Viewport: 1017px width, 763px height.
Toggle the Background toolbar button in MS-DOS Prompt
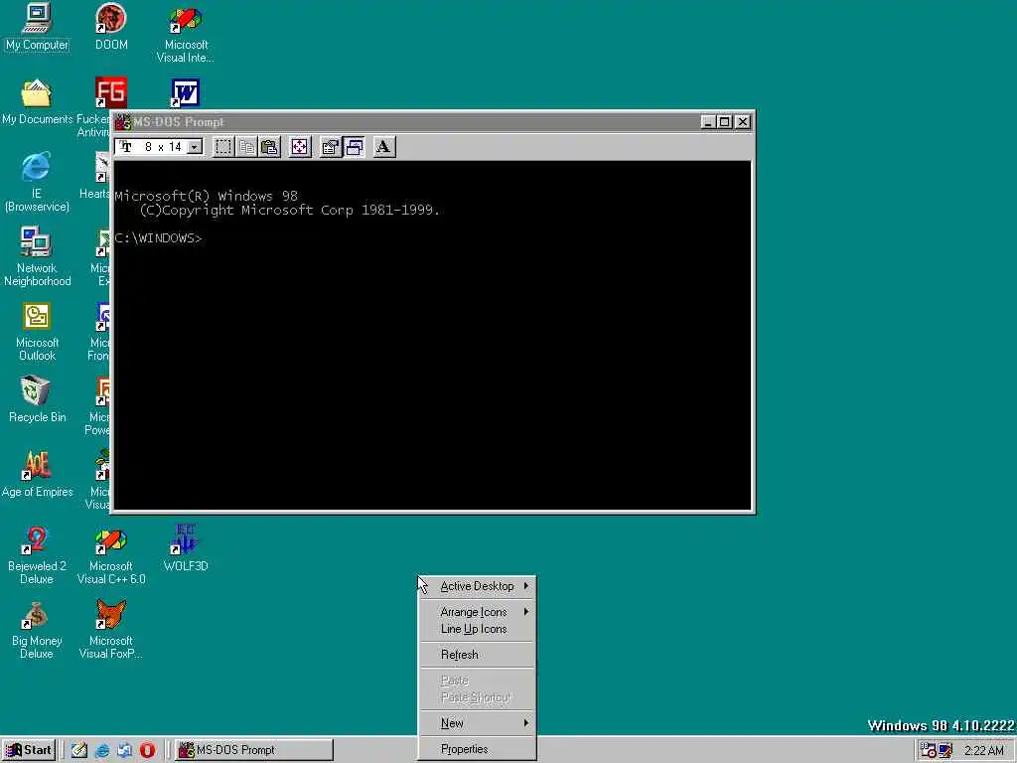click(354, 147)
